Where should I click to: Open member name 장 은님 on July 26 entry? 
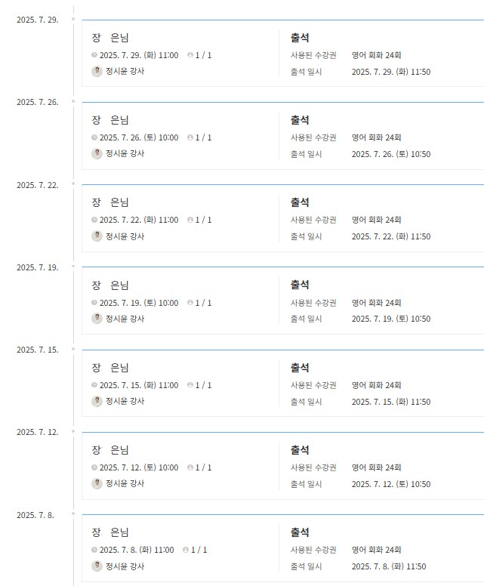tap(110, 119)
